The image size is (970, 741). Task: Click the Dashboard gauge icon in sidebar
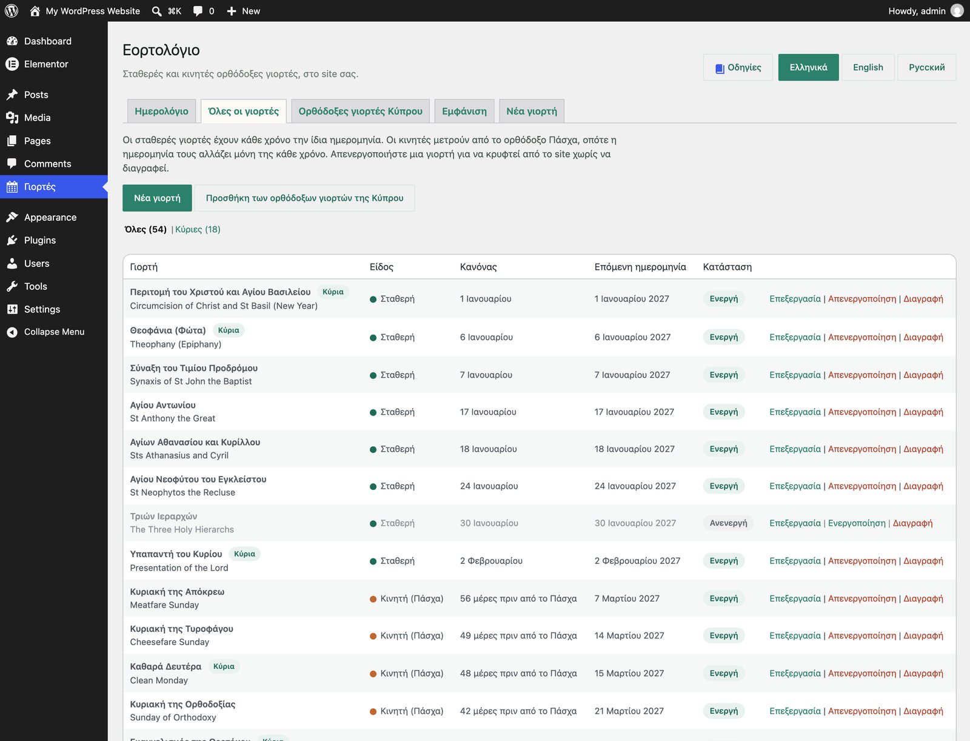(12, 41)
